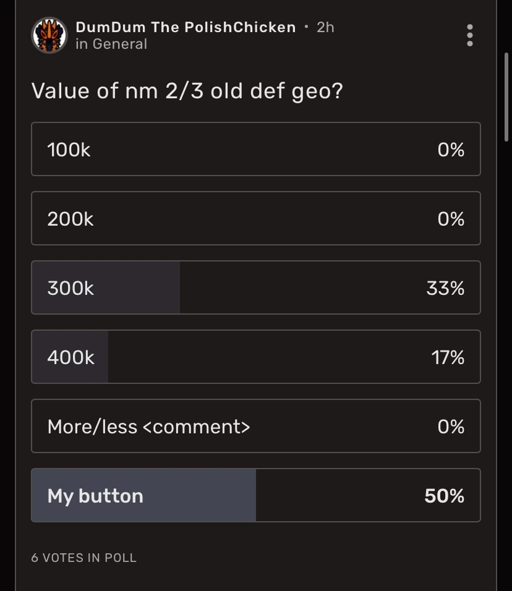Viewport: 512px width, 591px height.
Task: Select the 300k poll option
Action: (x=255, y=287)
